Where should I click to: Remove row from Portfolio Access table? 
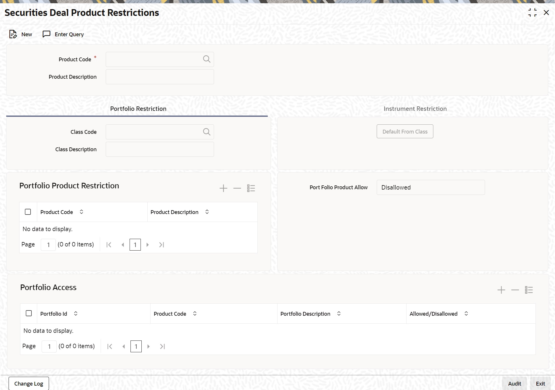[515, 290]
